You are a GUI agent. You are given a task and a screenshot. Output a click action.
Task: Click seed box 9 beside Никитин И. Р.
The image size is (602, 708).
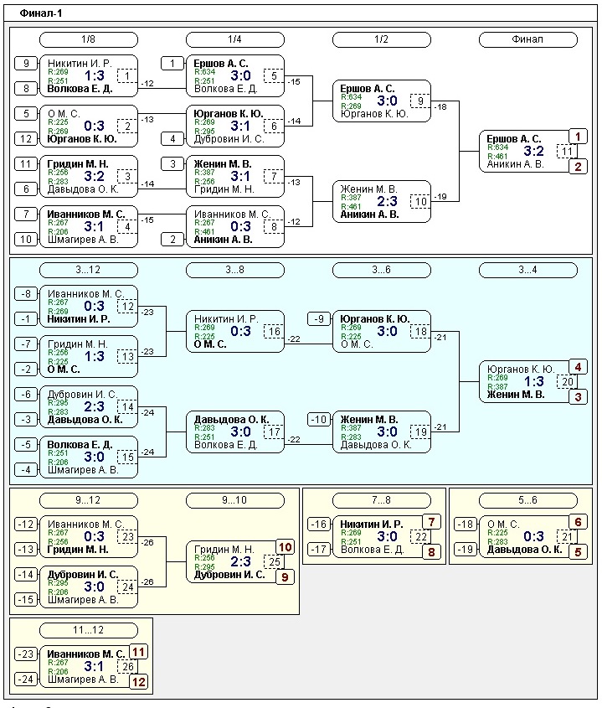coord(26,64)
